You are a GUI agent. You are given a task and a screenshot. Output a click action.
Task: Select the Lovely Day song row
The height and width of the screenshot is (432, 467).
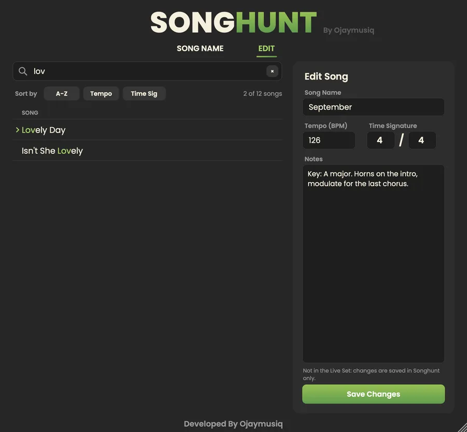click(147, 130)
